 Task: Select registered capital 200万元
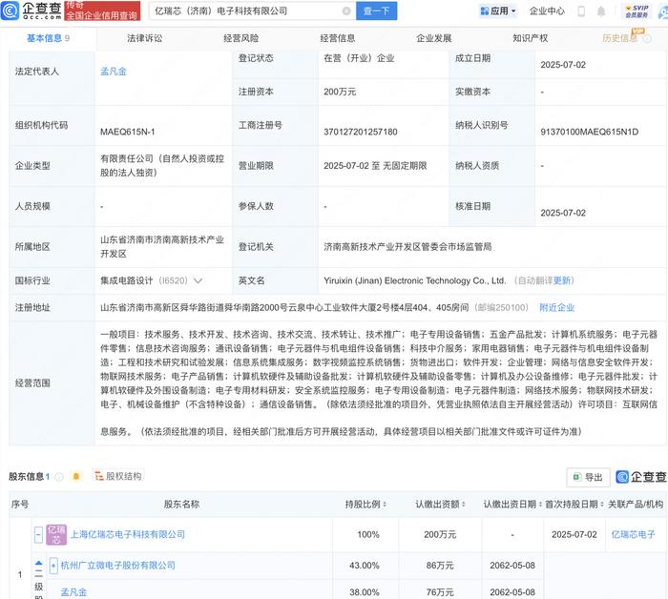340,92
